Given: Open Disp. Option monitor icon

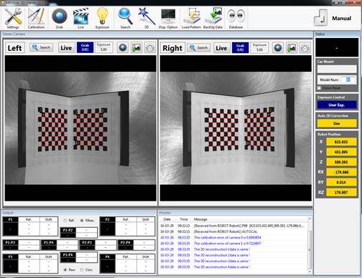Looking at the screenshot, I should [x=168, y=18].
